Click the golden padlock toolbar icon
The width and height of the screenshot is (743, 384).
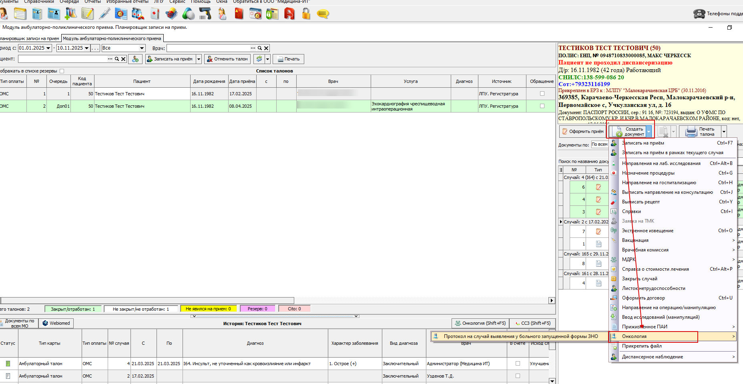click(306, 14)
